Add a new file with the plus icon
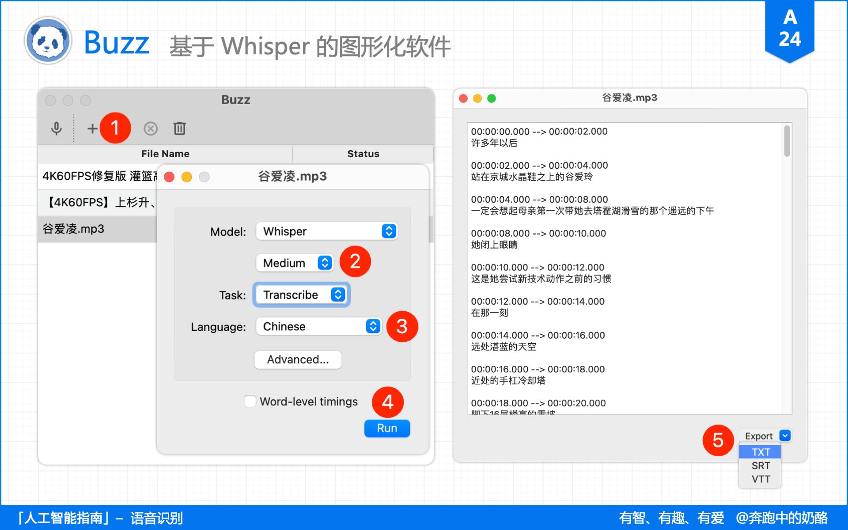Viewport: 848px width, 530px height. [x=92, y=129]
